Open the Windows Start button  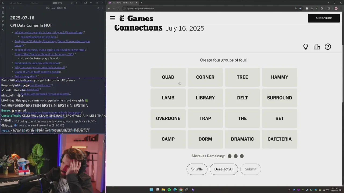point(151,190)
